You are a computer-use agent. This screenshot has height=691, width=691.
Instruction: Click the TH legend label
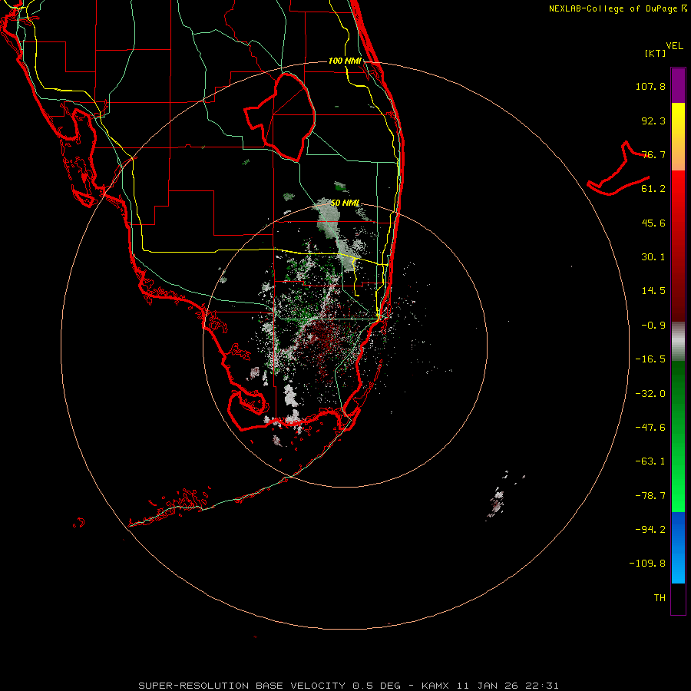660,598
